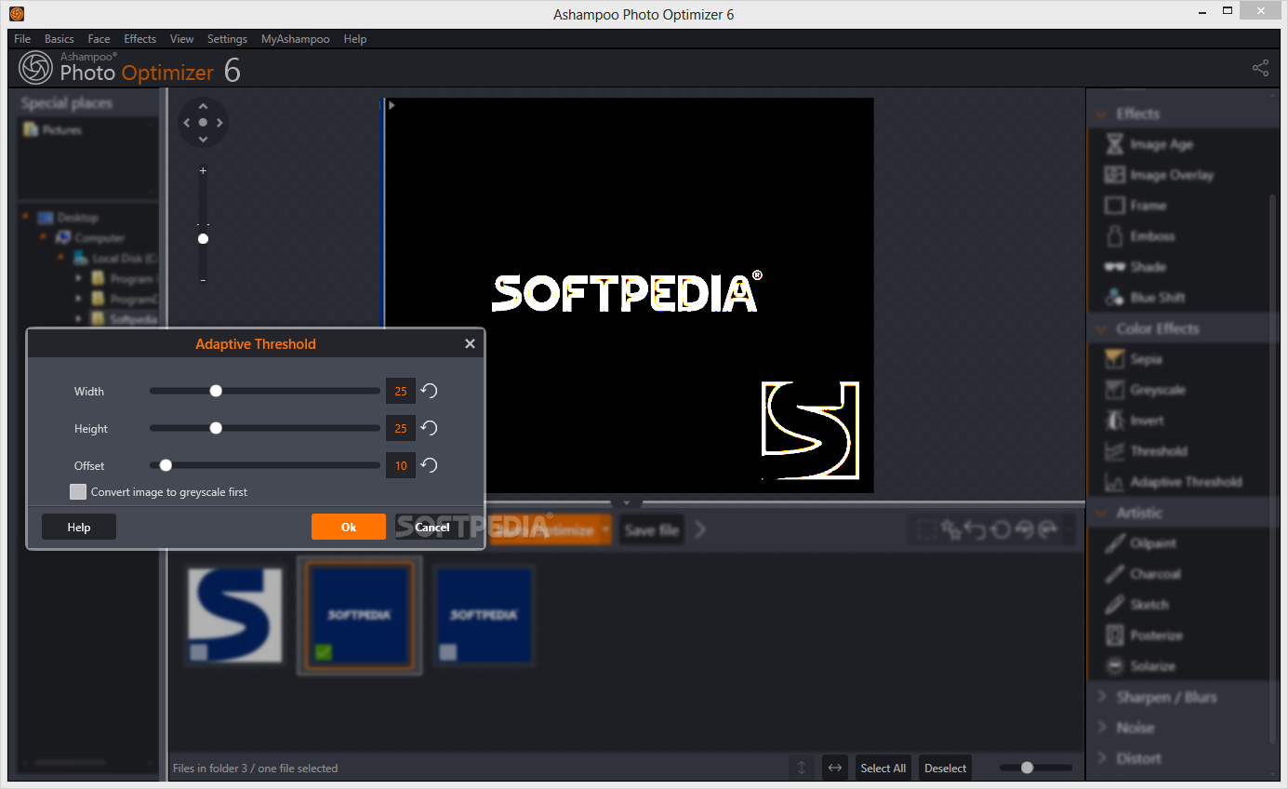Click the Offset slider handle
The image size is (1288, 789).
(166, 465)
